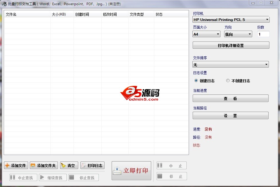Click the 当前进度 label
This screenshot has width=280, height=187.
click(x=200, y=90)
